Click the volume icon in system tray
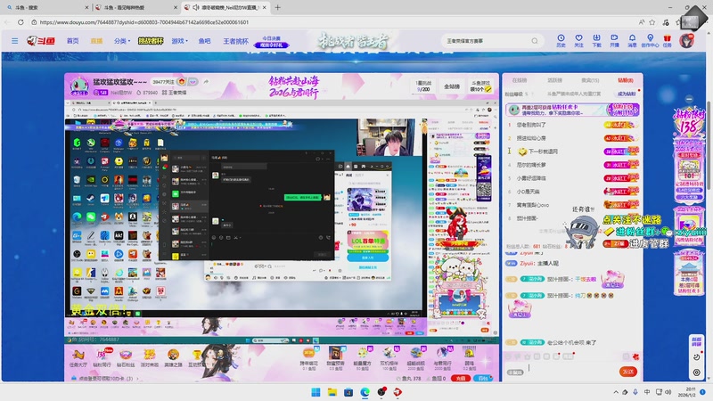Image resolution: width=713 pixels, height=401 pixels. [668, 392]
